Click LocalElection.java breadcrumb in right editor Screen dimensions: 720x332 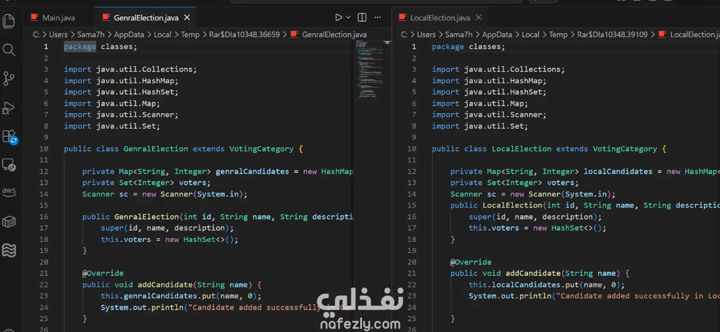[x=695, y=34]
